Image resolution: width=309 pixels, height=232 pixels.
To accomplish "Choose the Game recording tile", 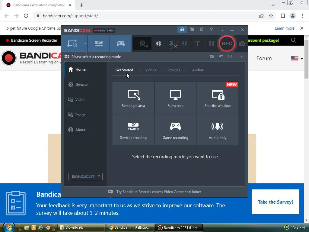I will pos(175,130).
